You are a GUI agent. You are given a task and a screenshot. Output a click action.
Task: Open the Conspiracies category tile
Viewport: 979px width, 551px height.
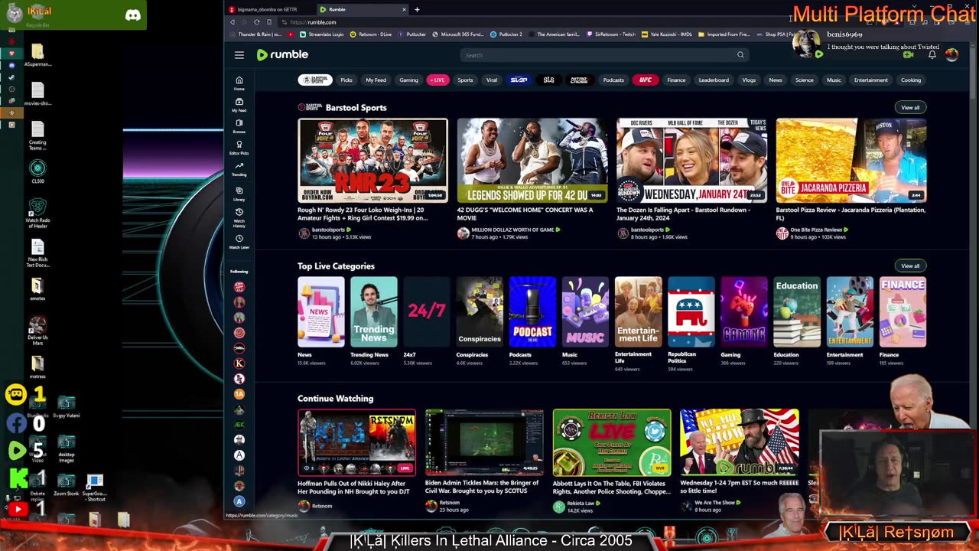click(480, 311)
